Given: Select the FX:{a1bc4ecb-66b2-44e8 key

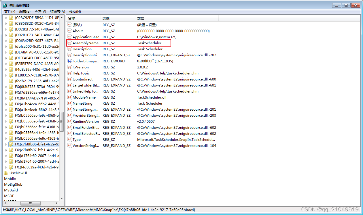Looking at the screenshot, I should (37, 110).
